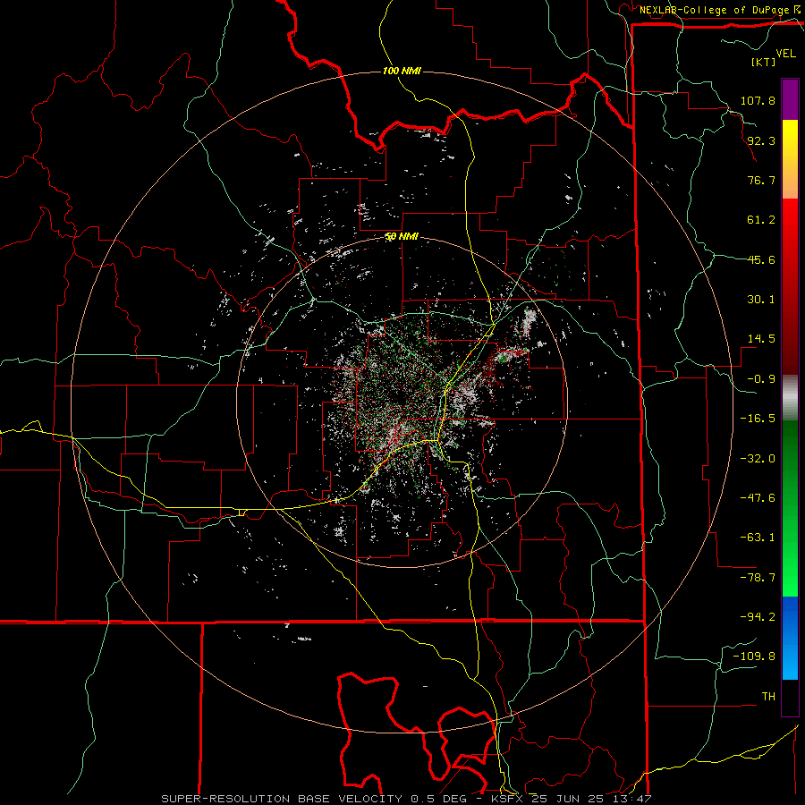Screen dimensions: 805x805
Task: Click the 14.5 value on velocity scale
Action: pos(761,339)
